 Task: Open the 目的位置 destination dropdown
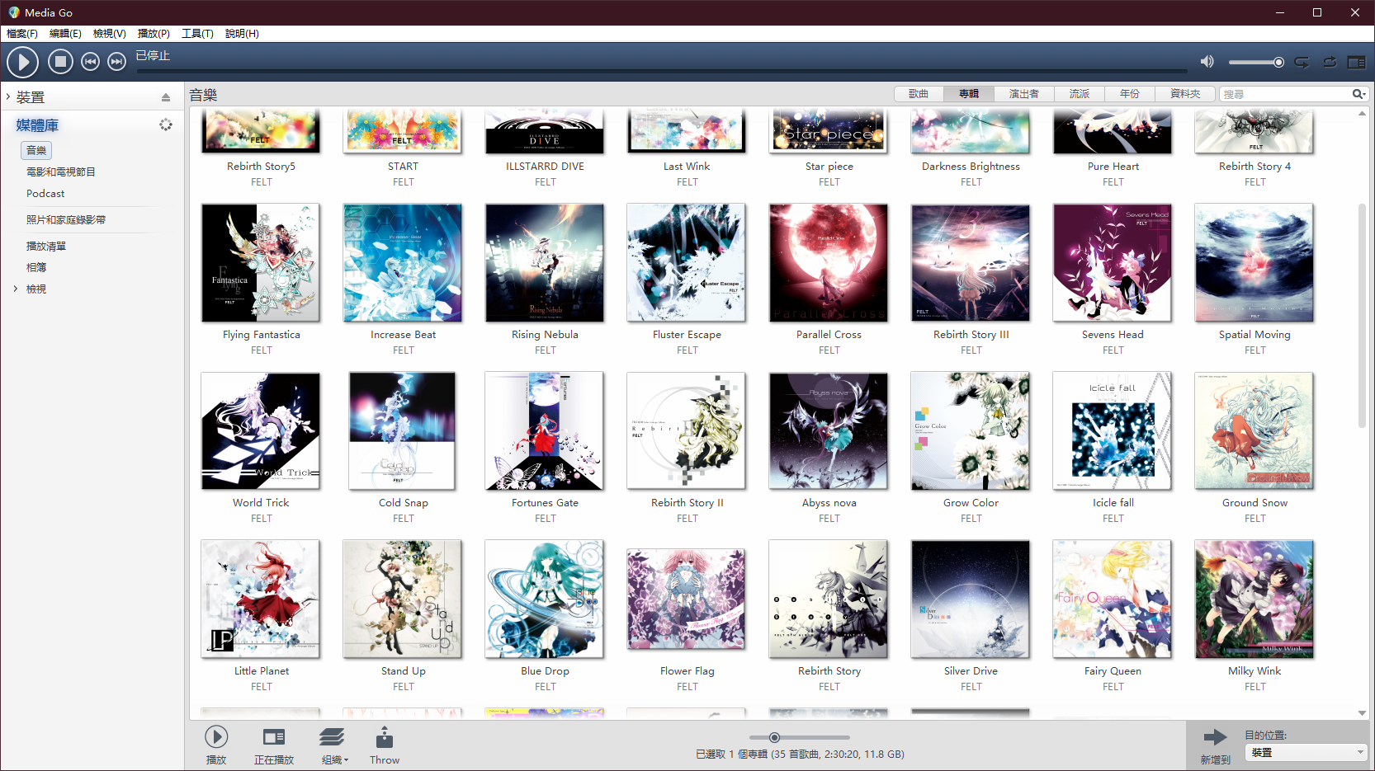(x=1308, y=752)
